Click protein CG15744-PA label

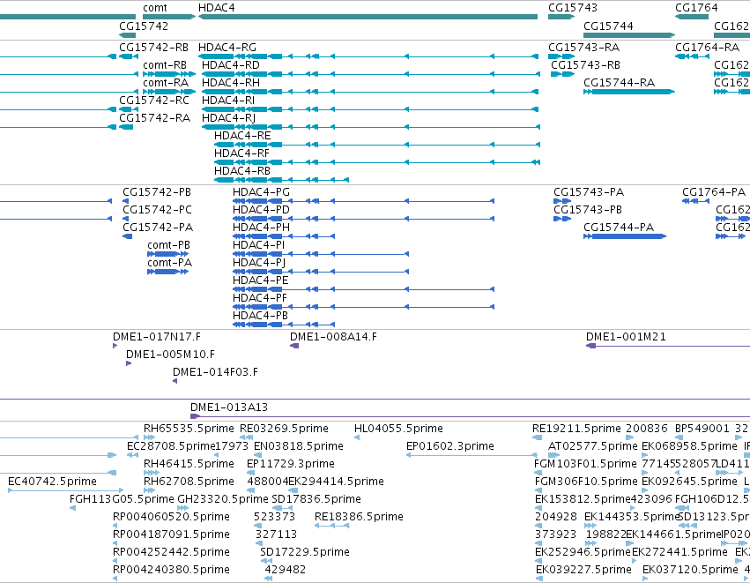(x=619, y=228)
